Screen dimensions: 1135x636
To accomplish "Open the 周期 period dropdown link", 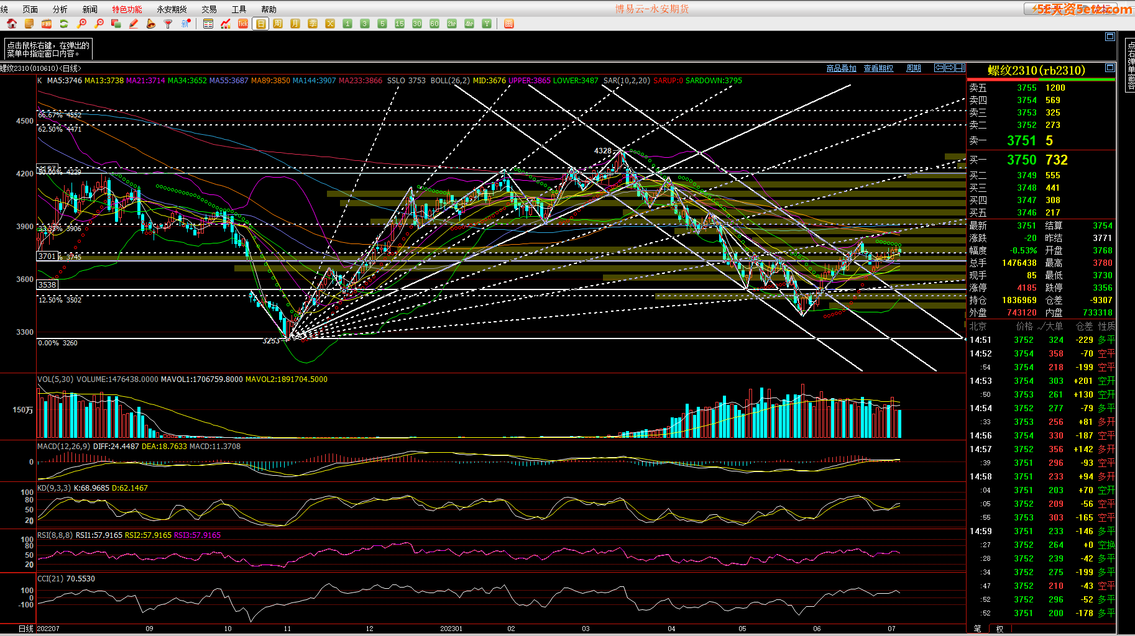I will pyautogui.click(x=914, y=68).
